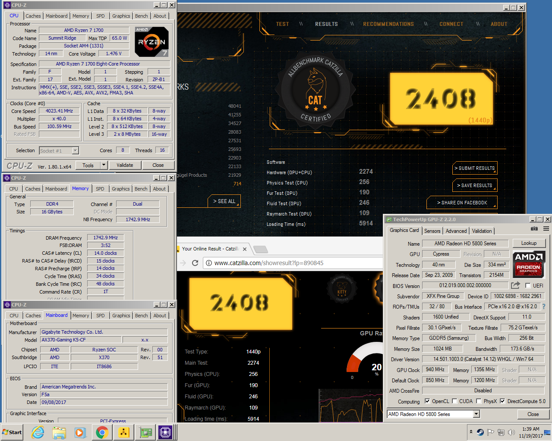
Task: Launch Windows Media Player from taskbar
Action: click(80, 432)
